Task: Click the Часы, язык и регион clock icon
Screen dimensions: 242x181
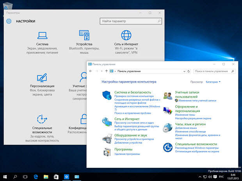Action: [167, 128]
